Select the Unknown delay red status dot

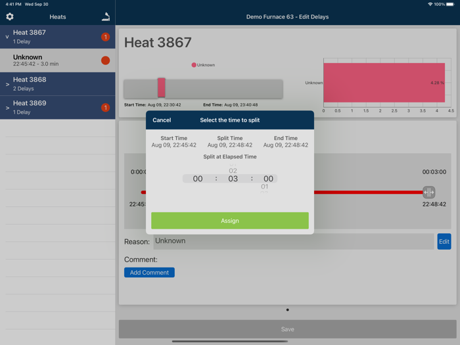[x=106, y=60]
